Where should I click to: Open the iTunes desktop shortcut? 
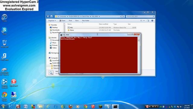(x=5, y=18)
